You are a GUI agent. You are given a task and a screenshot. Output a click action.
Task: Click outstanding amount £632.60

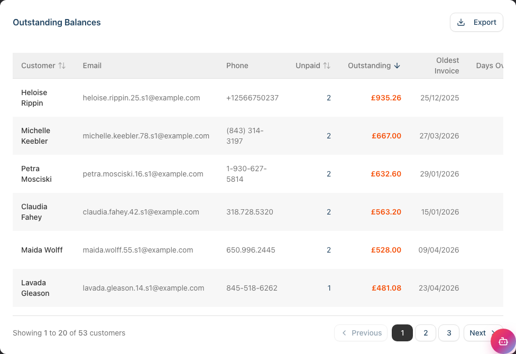(386, 174)
